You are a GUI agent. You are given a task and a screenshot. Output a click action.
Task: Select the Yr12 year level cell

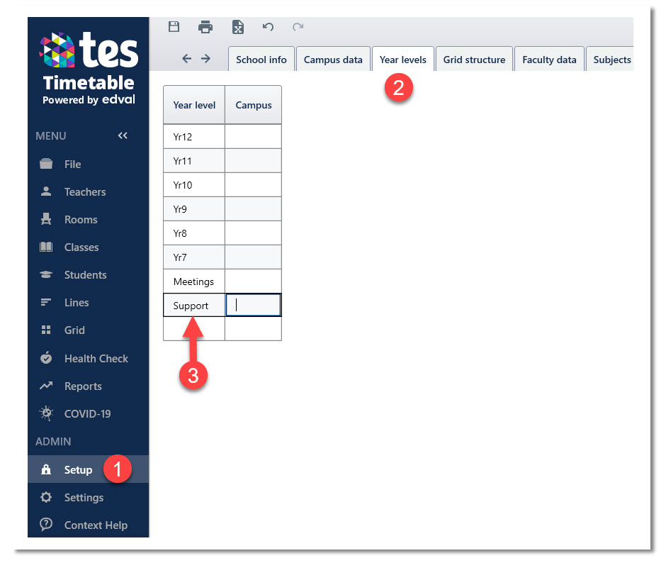(194, 137)
